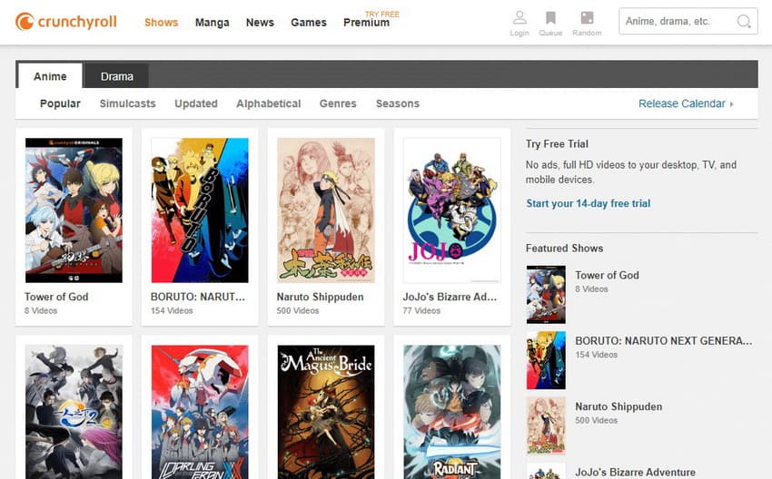Open the Radiant poster
Screen dimensions: 772x479
click(x=452, y=412)
